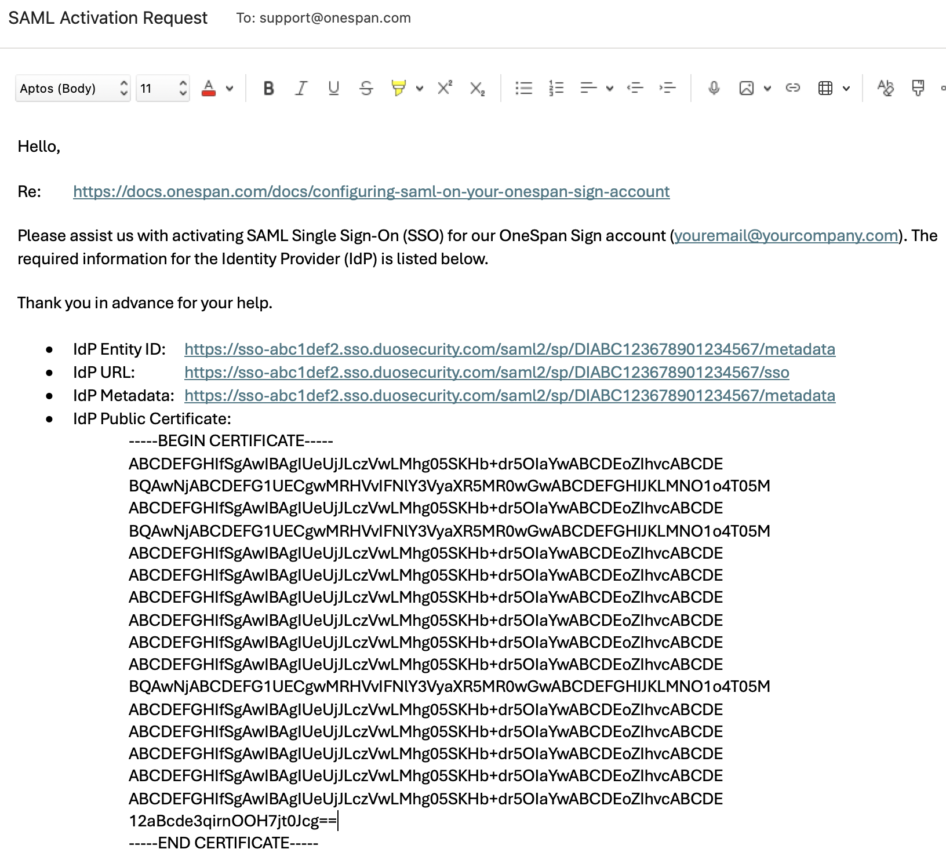Open the Aptos (Body) font dropdown
This screenshot has height=860, width=946.
pyautogui.click(x=72, y=89)
